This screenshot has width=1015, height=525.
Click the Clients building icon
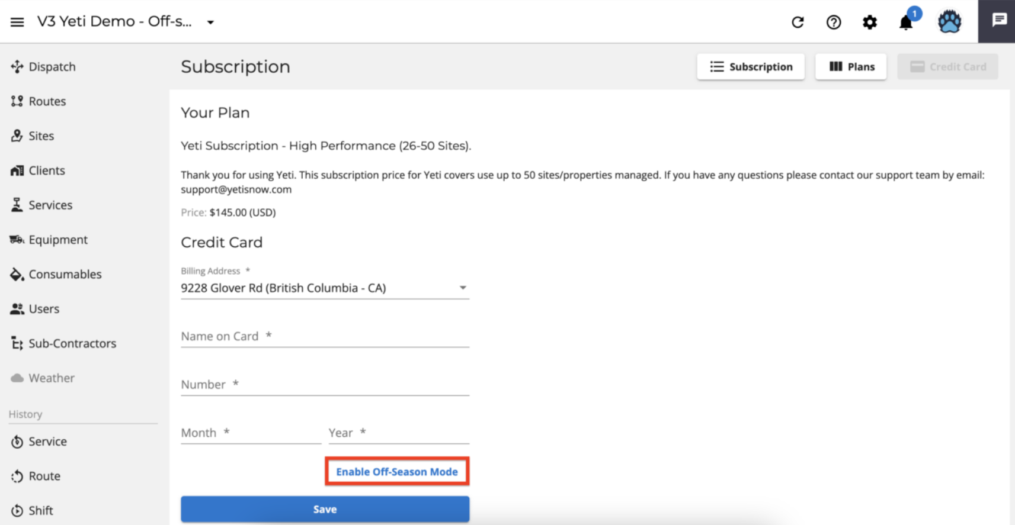coord(17,170)
